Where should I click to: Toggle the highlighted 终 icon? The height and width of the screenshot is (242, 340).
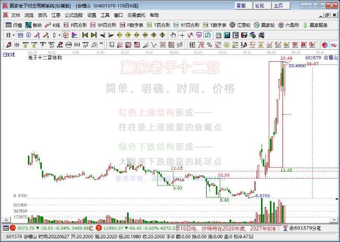point(208,35)
